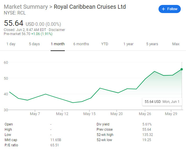Viewport: 186px width, 153px height.
Task: Click the May 7 axis label
Action: (x=35, y=114)
